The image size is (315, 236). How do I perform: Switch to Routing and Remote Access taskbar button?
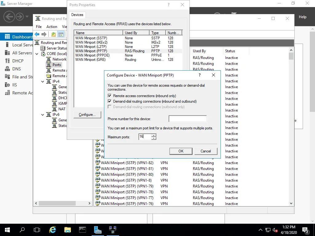click(113, 230)
